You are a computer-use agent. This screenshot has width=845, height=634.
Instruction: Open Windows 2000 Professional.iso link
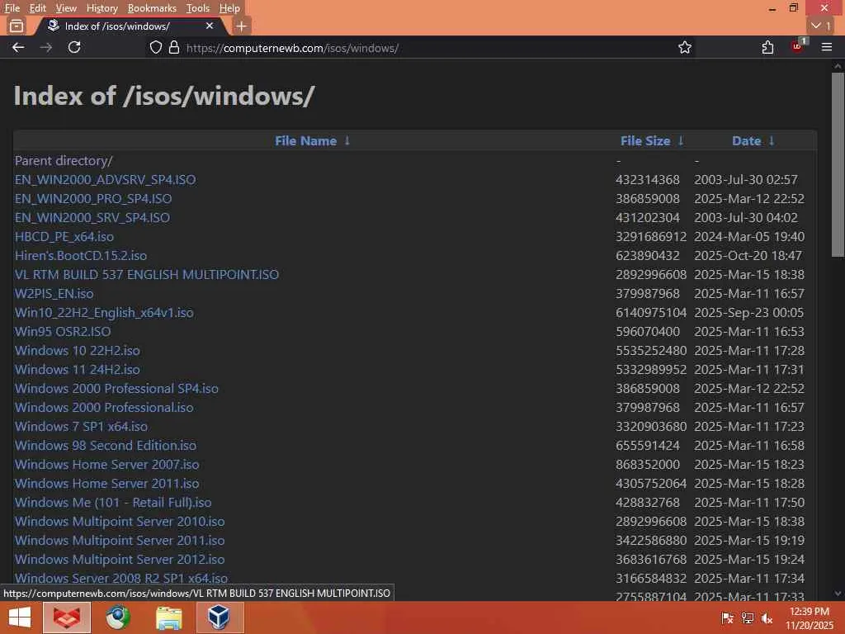(x=104, y=407)
